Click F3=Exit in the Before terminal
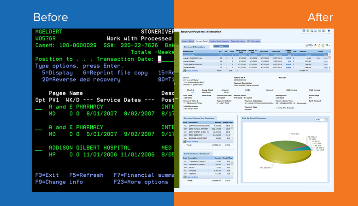 coord(47,175)
